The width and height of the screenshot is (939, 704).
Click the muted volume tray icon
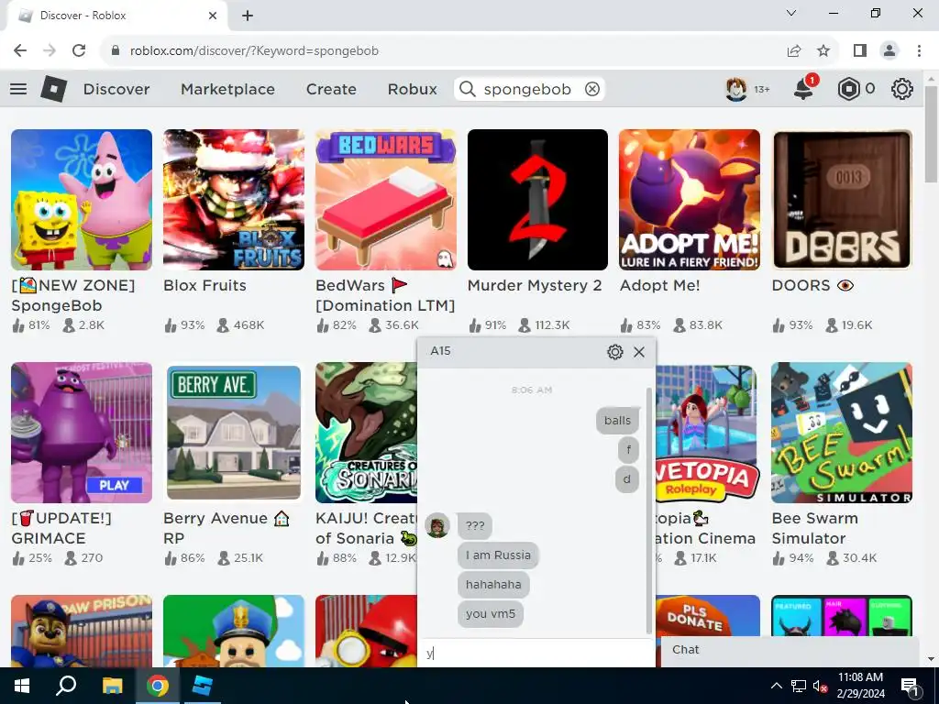click(820, 686)
